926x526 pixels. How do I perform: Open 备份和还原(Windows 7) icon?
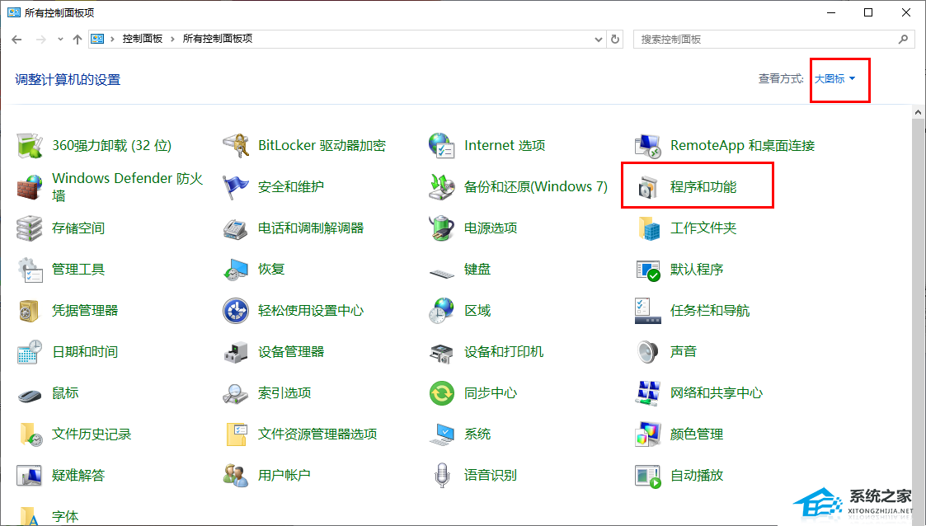pos(442,186)
